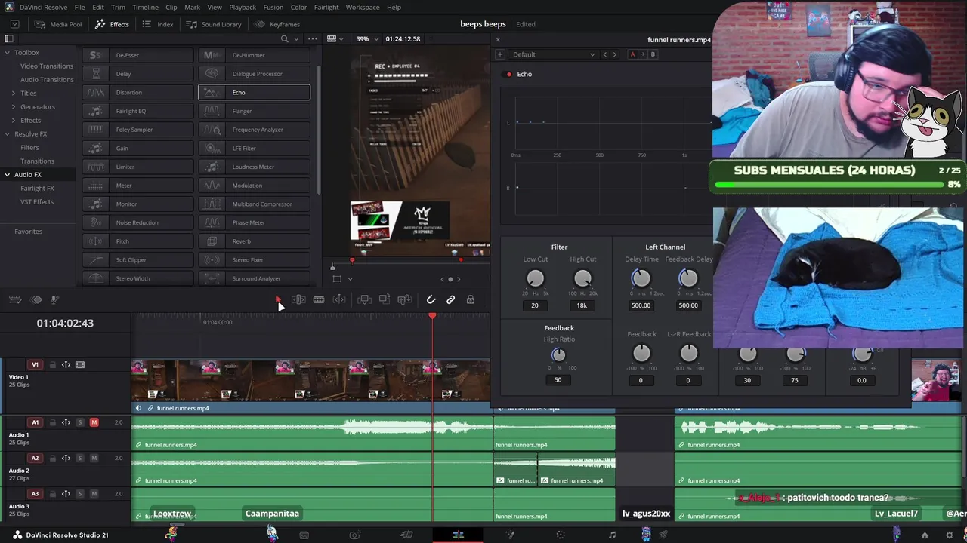The width and height of the screenshot is (967, 543).
Task: Click the Insert Clip toolbar icon
Action: [x=364, y=300]
